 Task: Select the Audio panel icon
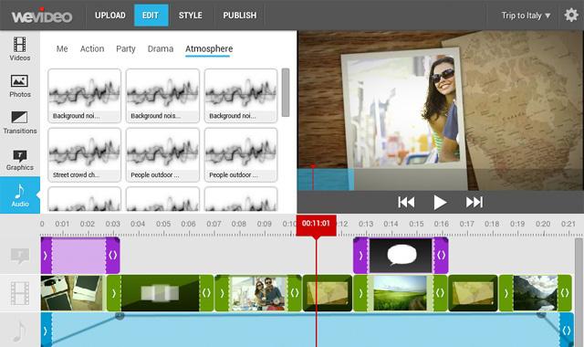click(20, 195)
